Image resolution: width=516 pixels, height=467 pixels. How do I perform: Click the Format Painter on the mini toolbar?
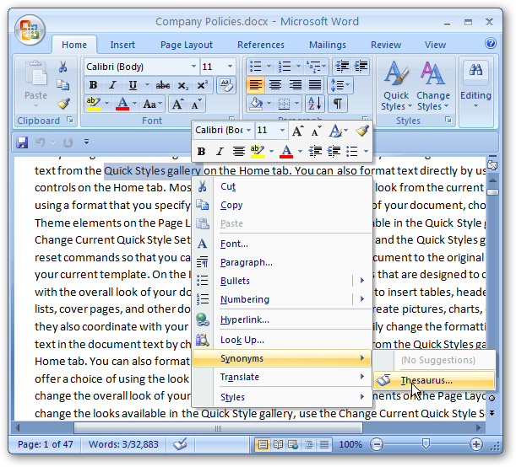(362, 131)
